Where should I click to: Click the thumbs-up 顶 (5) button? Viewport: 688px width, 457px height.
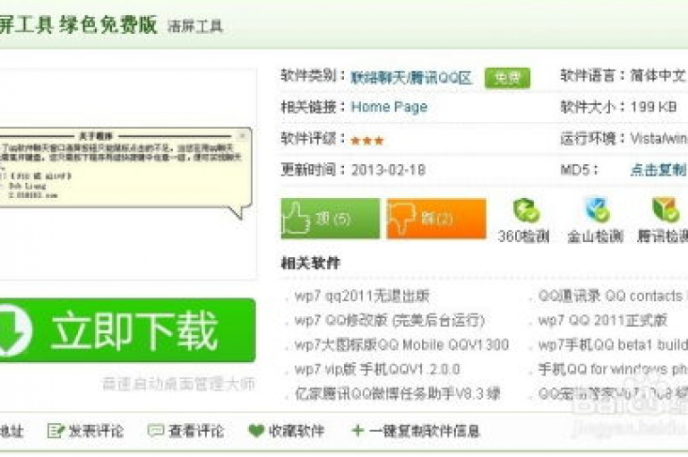331,218
